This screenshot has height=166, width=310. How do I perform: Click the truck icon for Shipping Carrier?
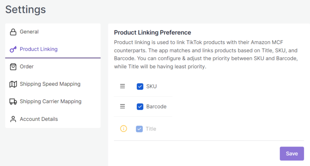click(x=13, y=101)
